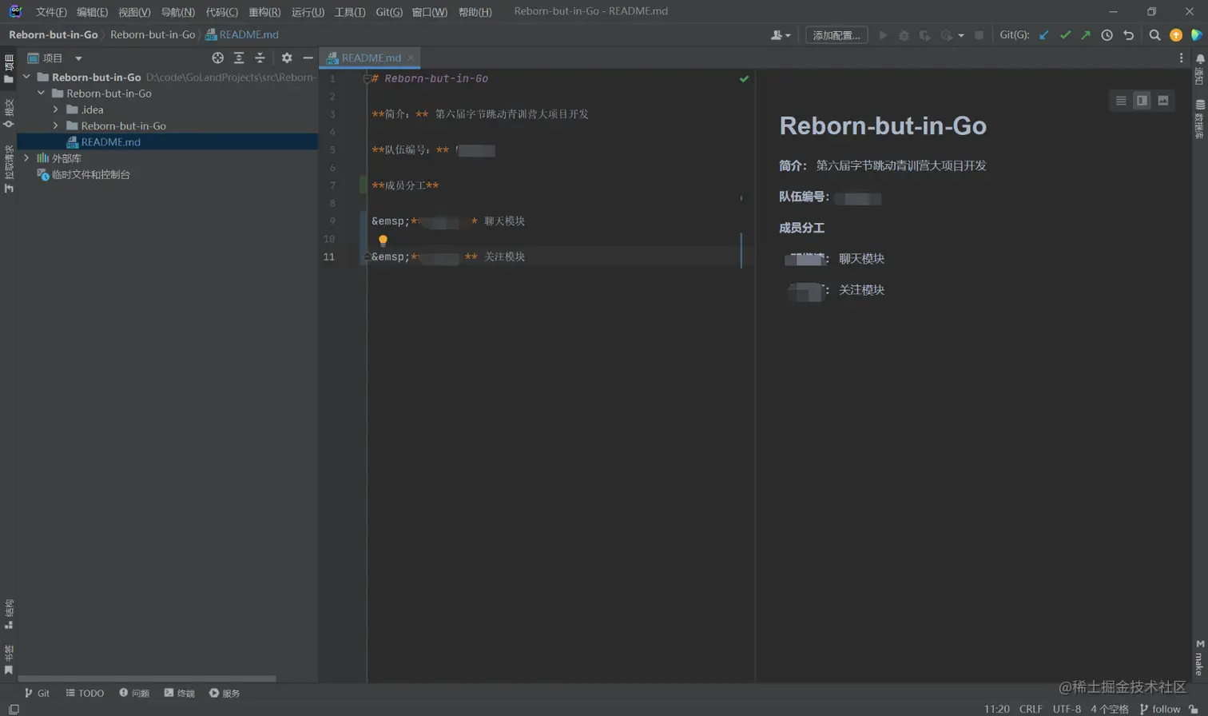The width and height of the screenshot is (1208, 716).
Task: Open the 问题 tool window button
Action: pyautogui.click(x=134, y=693)
